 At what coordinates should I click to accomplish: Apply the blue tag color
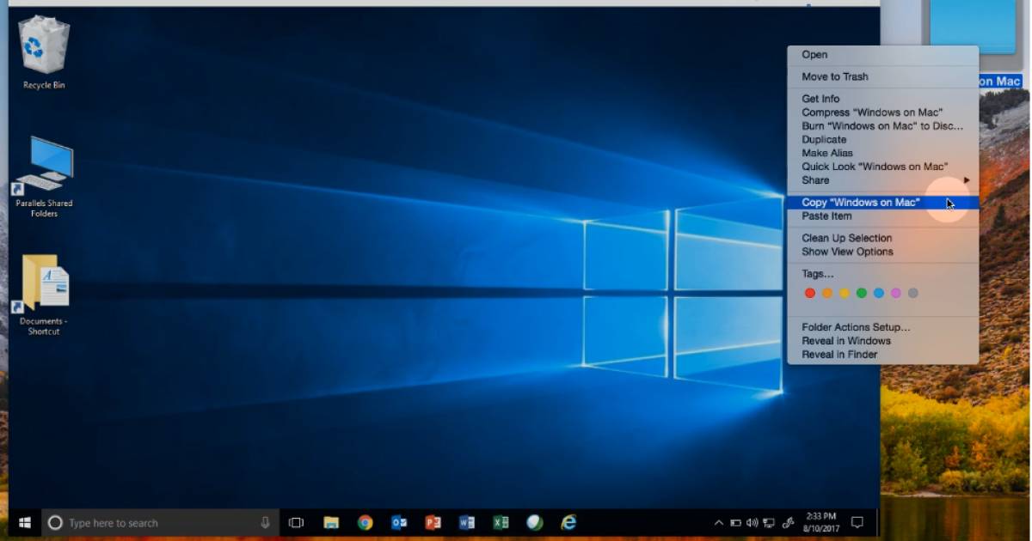(878, 294)
